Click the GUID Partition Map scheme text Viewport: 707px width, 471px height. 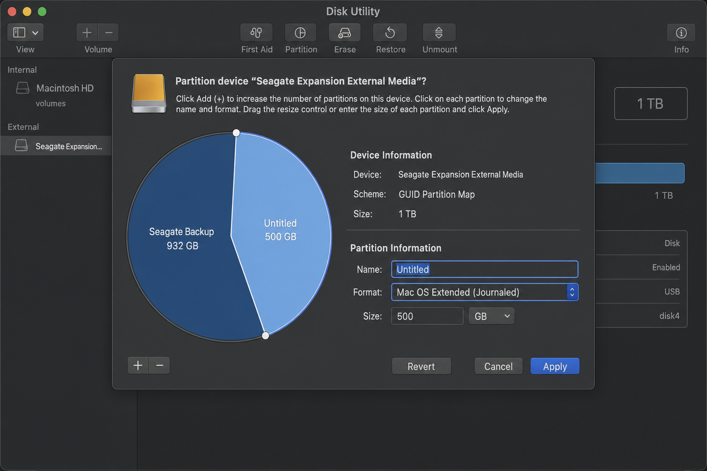(436, 194)
